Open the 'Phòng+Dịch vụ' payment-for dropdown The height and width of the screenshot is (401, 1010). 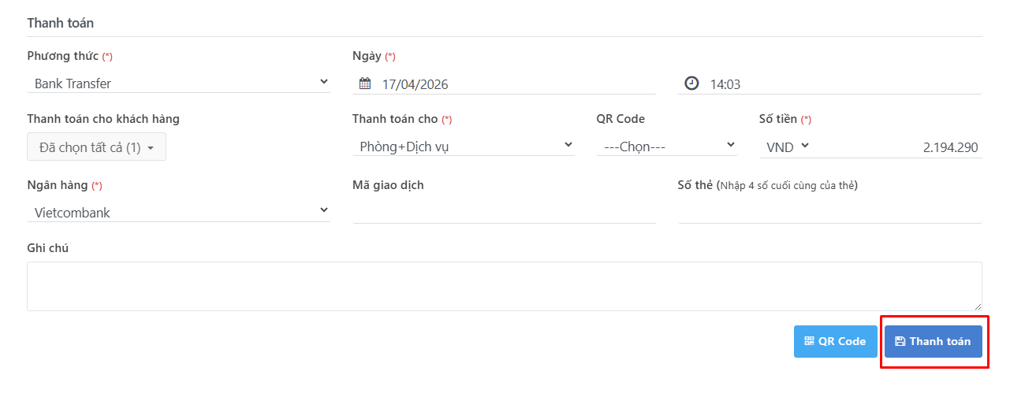tap(464, 146)
